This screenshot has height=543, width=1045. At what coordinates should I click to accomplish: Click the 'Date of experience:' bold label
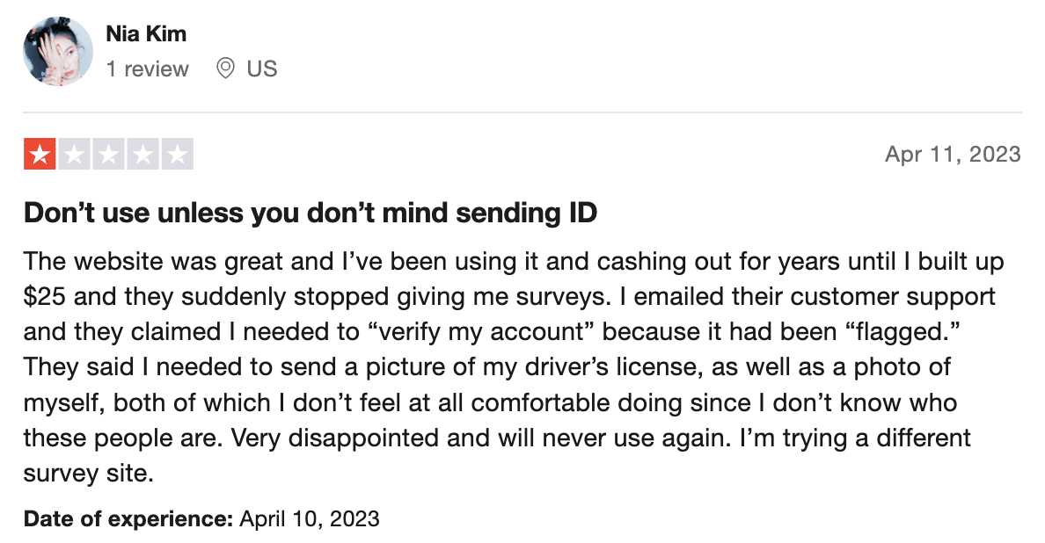click(128, 519)
